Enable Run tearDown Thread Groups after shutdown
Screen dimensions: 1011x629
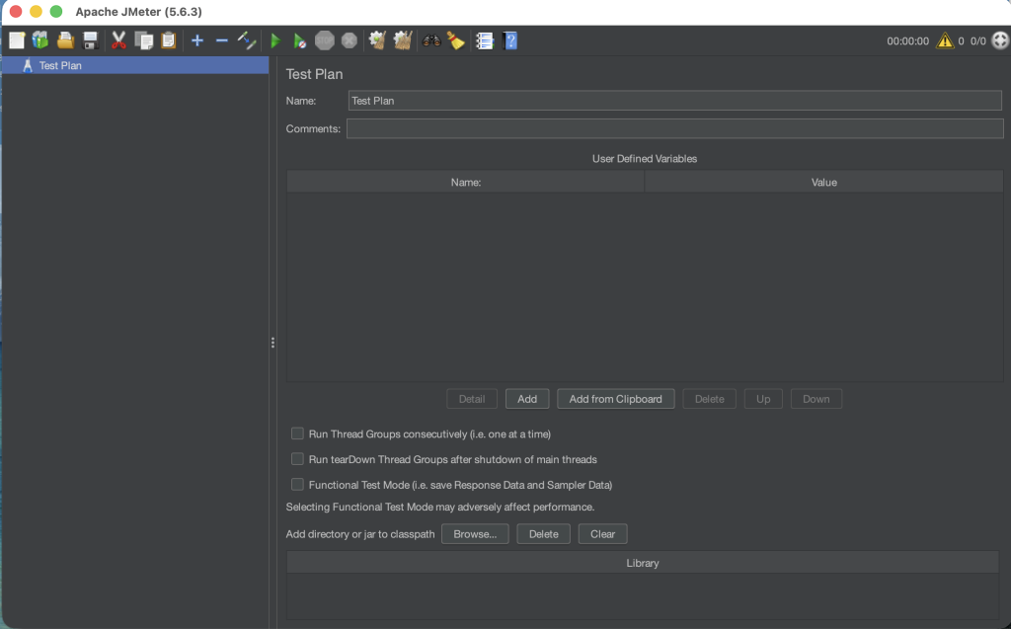[x=297, y=459]
